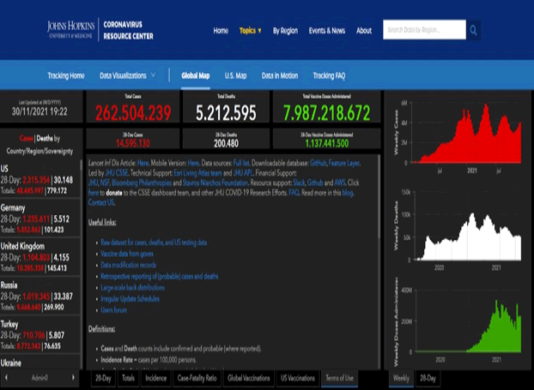Open the Bloomberg Philanthropies link

tap(142, 183)
